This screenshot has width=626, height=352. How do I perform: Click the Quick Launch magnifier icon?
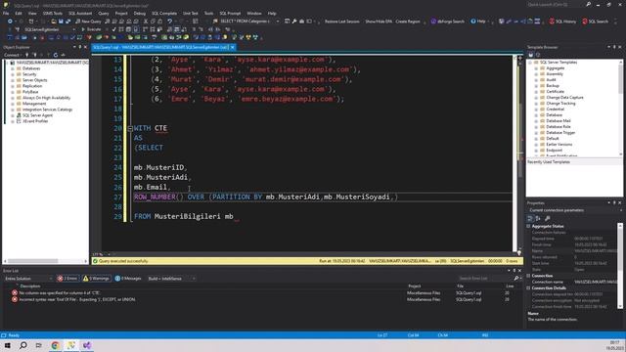(x=588, y=4)
